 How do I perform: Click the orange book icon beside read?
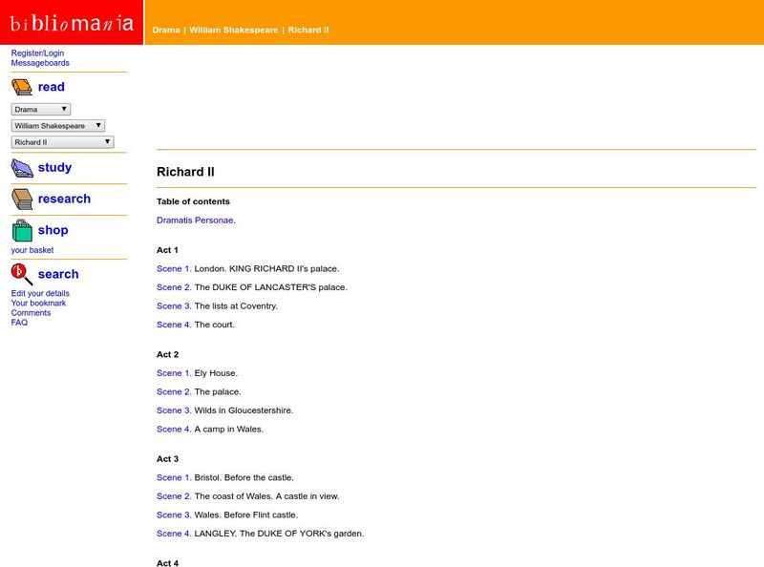click(x=21, y=87)
